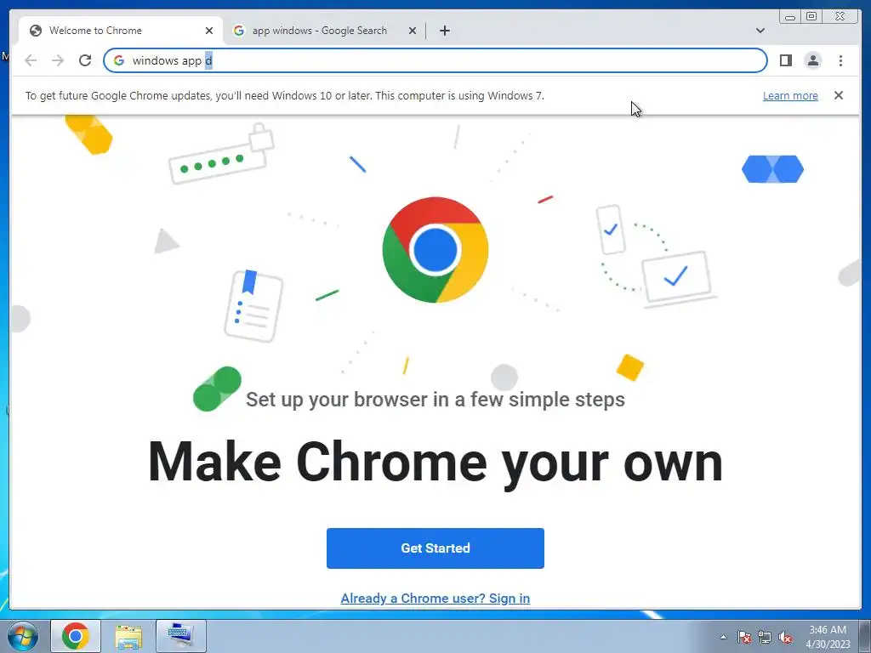Open the Windows Start menu
This screenshot has width=871, height=653.
coord(23,636)
